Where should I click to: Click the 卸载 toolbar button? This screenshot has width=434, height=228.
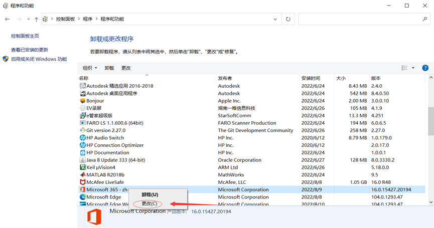click(109, 68)
